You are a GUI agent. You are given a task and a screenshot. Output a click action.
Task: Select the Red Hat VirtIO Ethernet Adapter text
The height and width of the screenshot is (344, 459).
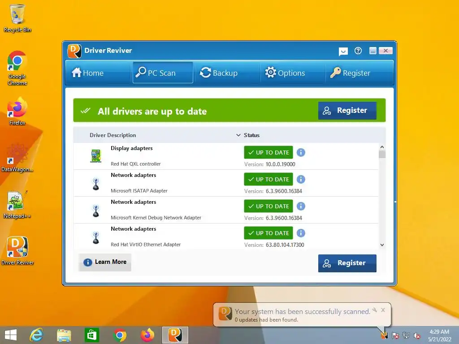[x=146, y=245]
